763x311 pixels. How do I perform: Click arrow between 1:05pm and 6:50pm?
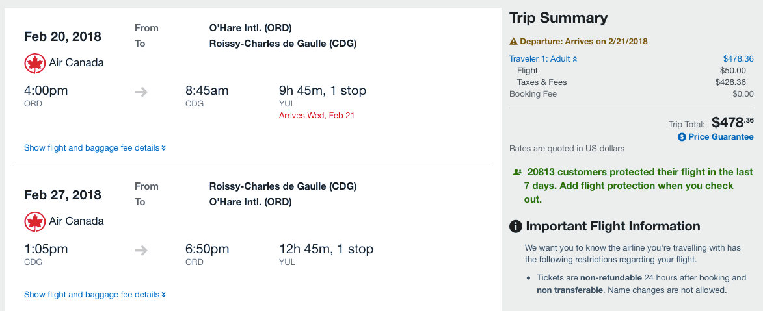(141, 251)
